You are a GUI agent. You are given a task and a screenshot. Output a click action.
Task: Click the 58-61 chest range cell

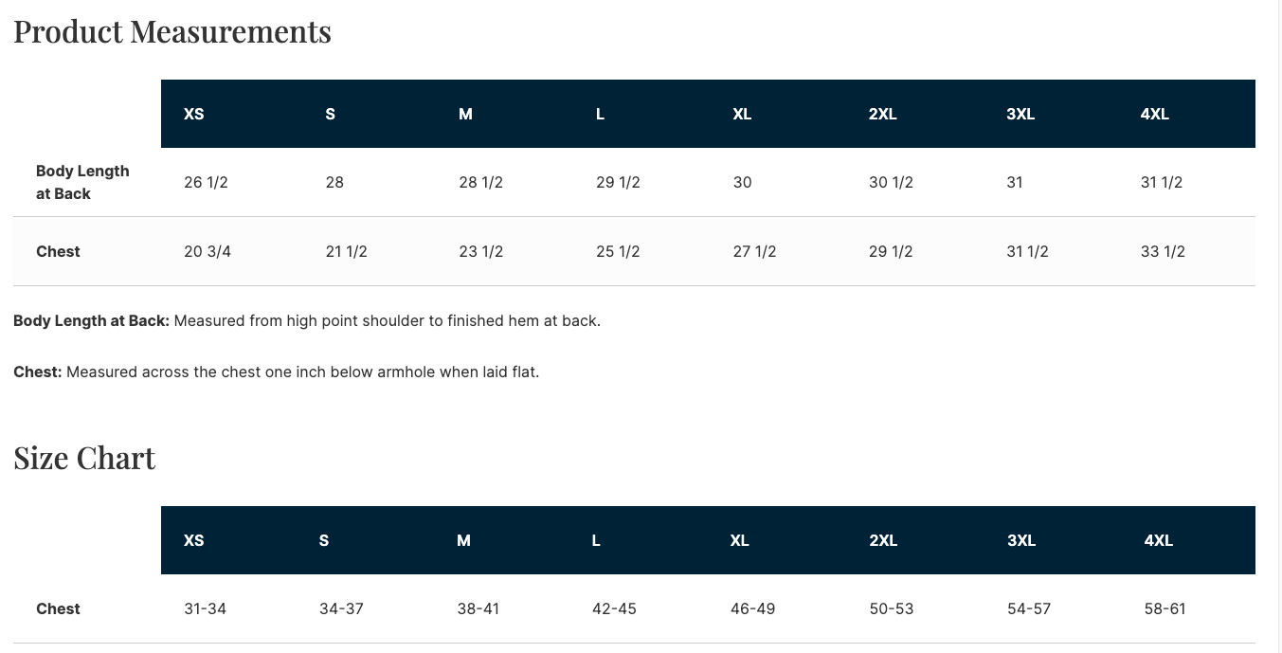1165,608
